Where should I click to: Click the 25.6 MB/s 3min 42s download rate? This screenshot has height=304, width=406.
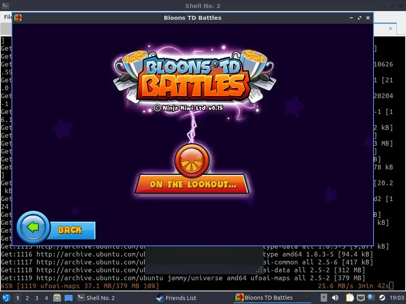353,286
